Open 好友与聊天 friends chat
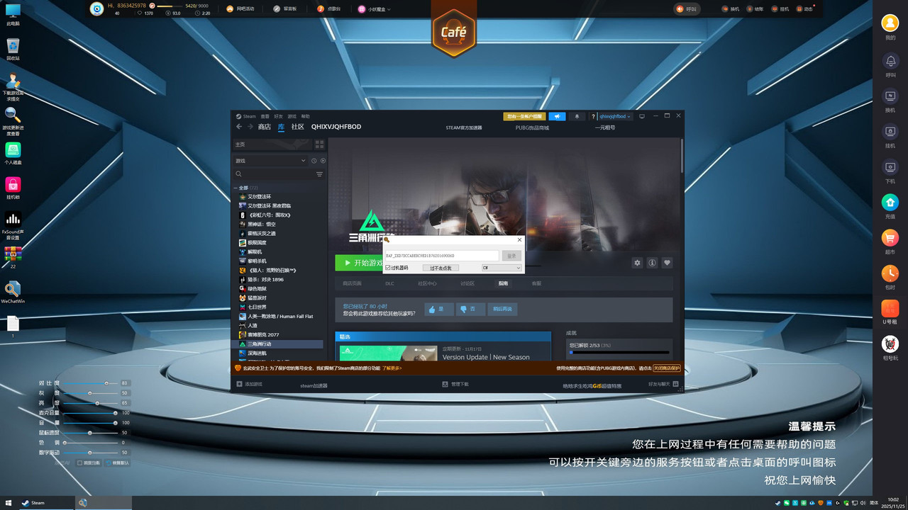 [x=663, y=384]
